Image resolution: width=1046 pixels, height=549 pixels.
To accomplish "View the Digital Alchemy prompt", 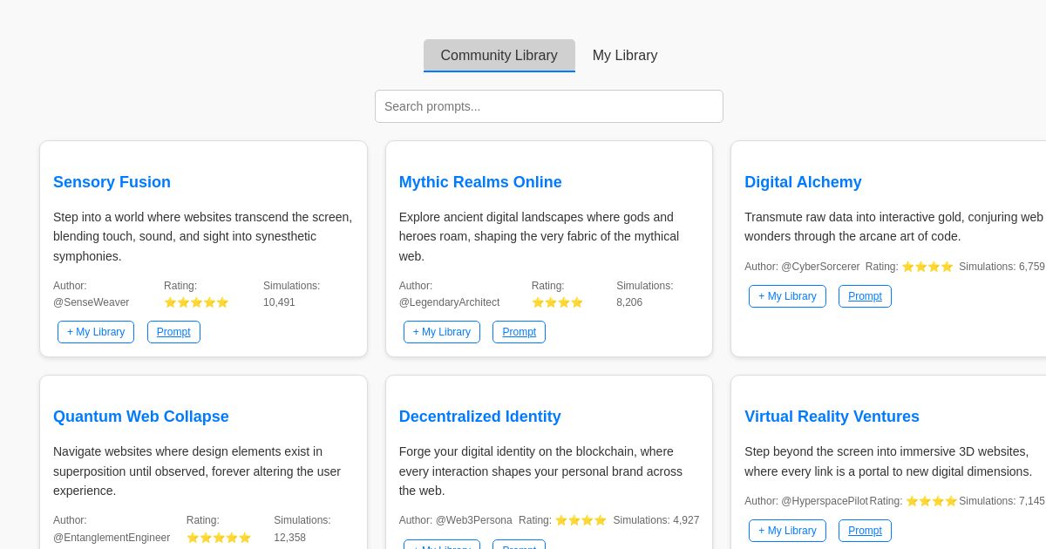I will [865, 296].
